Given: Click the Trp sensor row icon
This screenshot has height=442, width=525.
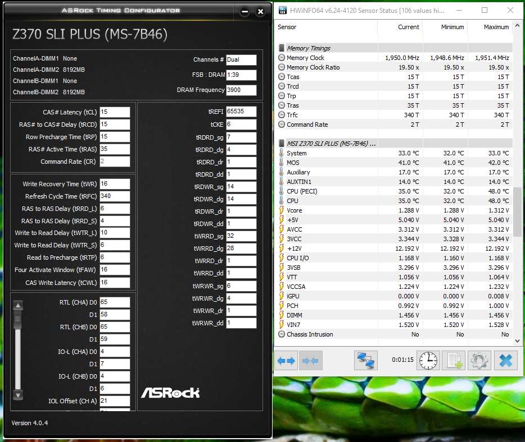Looking at the screenshot, I should (x=282, y=96).
